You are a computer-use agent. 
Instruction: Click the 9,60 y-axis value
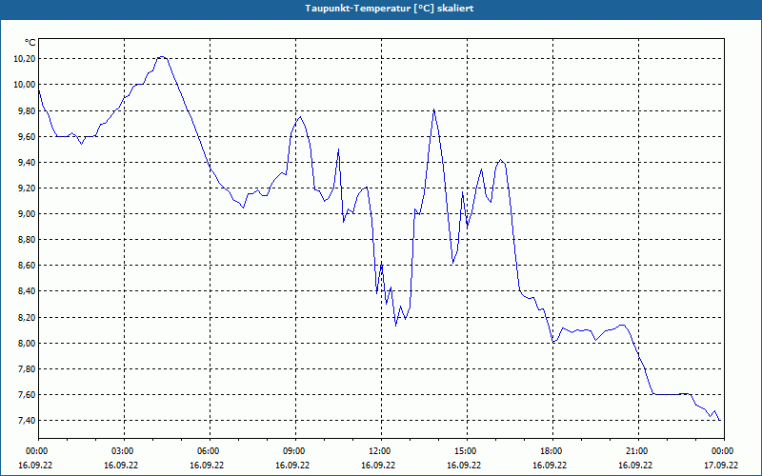[28, 136]
